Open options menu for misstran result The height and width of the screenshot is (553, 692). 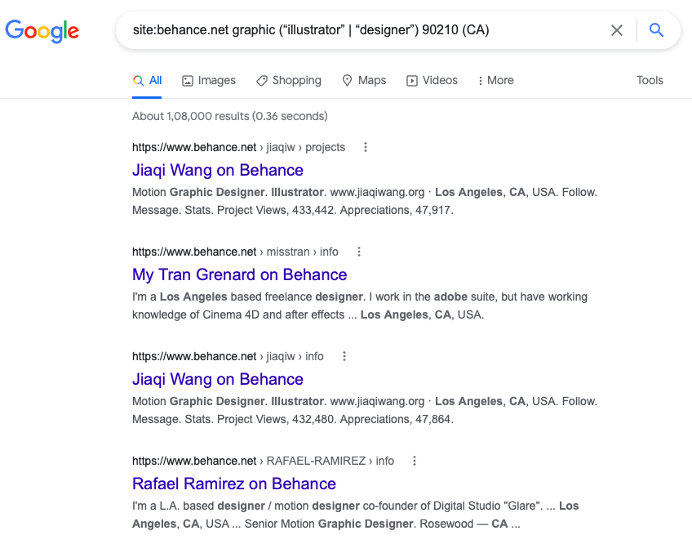(x=359, y=252)
